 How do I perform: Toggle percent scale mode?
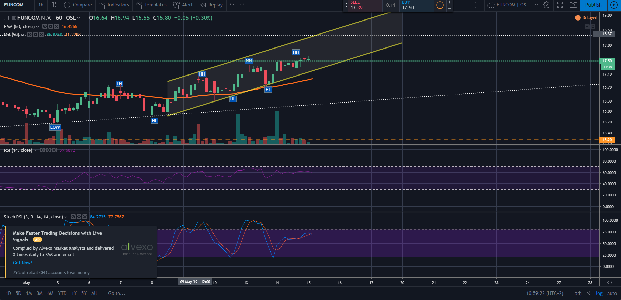point(589,293)
